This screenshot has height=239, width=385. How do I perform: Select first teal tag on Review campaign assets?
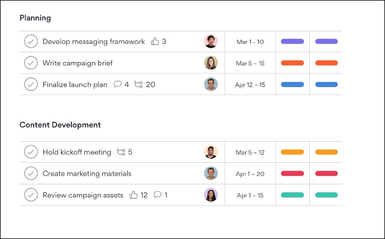click(x=292, y=195)
